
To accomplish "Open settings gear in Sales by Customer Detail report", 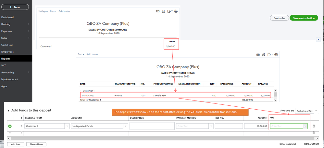I will pyautogui.click(x=276, y=55).
